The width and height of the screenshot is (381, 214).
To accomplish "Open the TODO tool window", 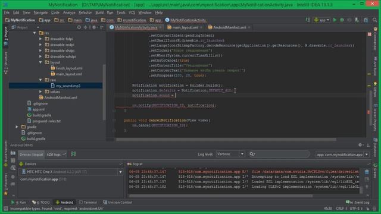I will tap(41, 202).
